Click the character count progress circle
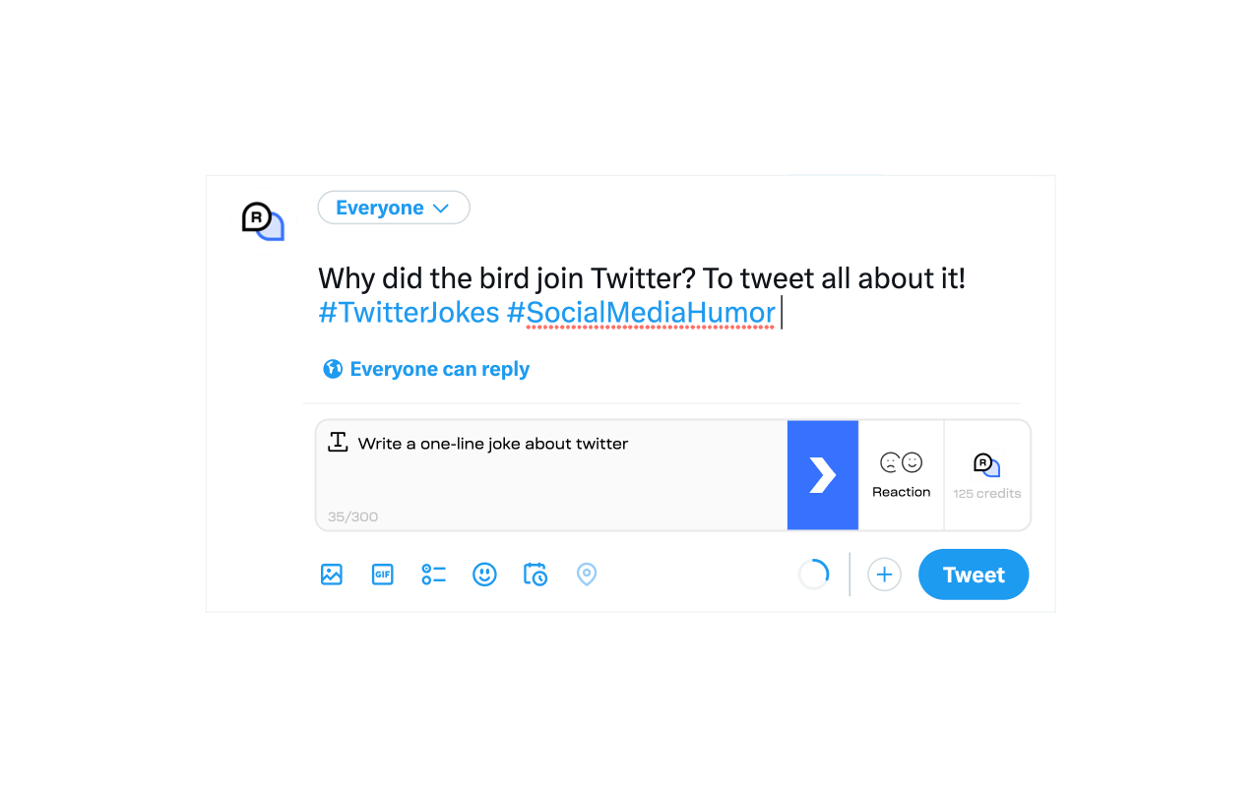This screenshot has height=787, width=1260. (814, 575)
